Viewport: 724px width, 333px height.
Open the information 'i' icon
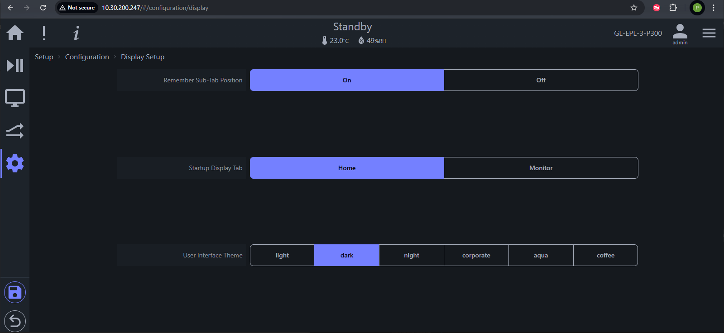(x=77, y=33)
